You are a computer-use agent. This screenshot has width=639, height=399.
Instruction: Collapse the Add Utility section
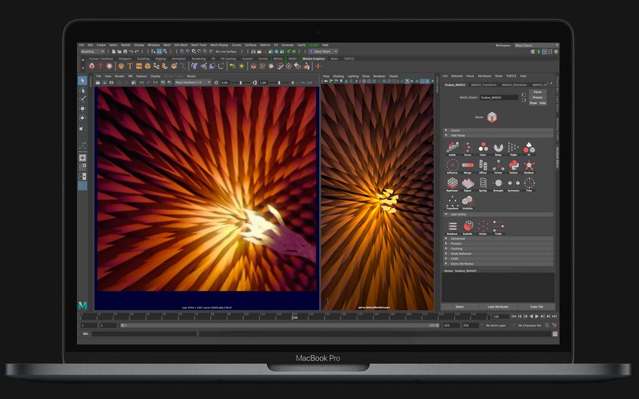(498, 214)
